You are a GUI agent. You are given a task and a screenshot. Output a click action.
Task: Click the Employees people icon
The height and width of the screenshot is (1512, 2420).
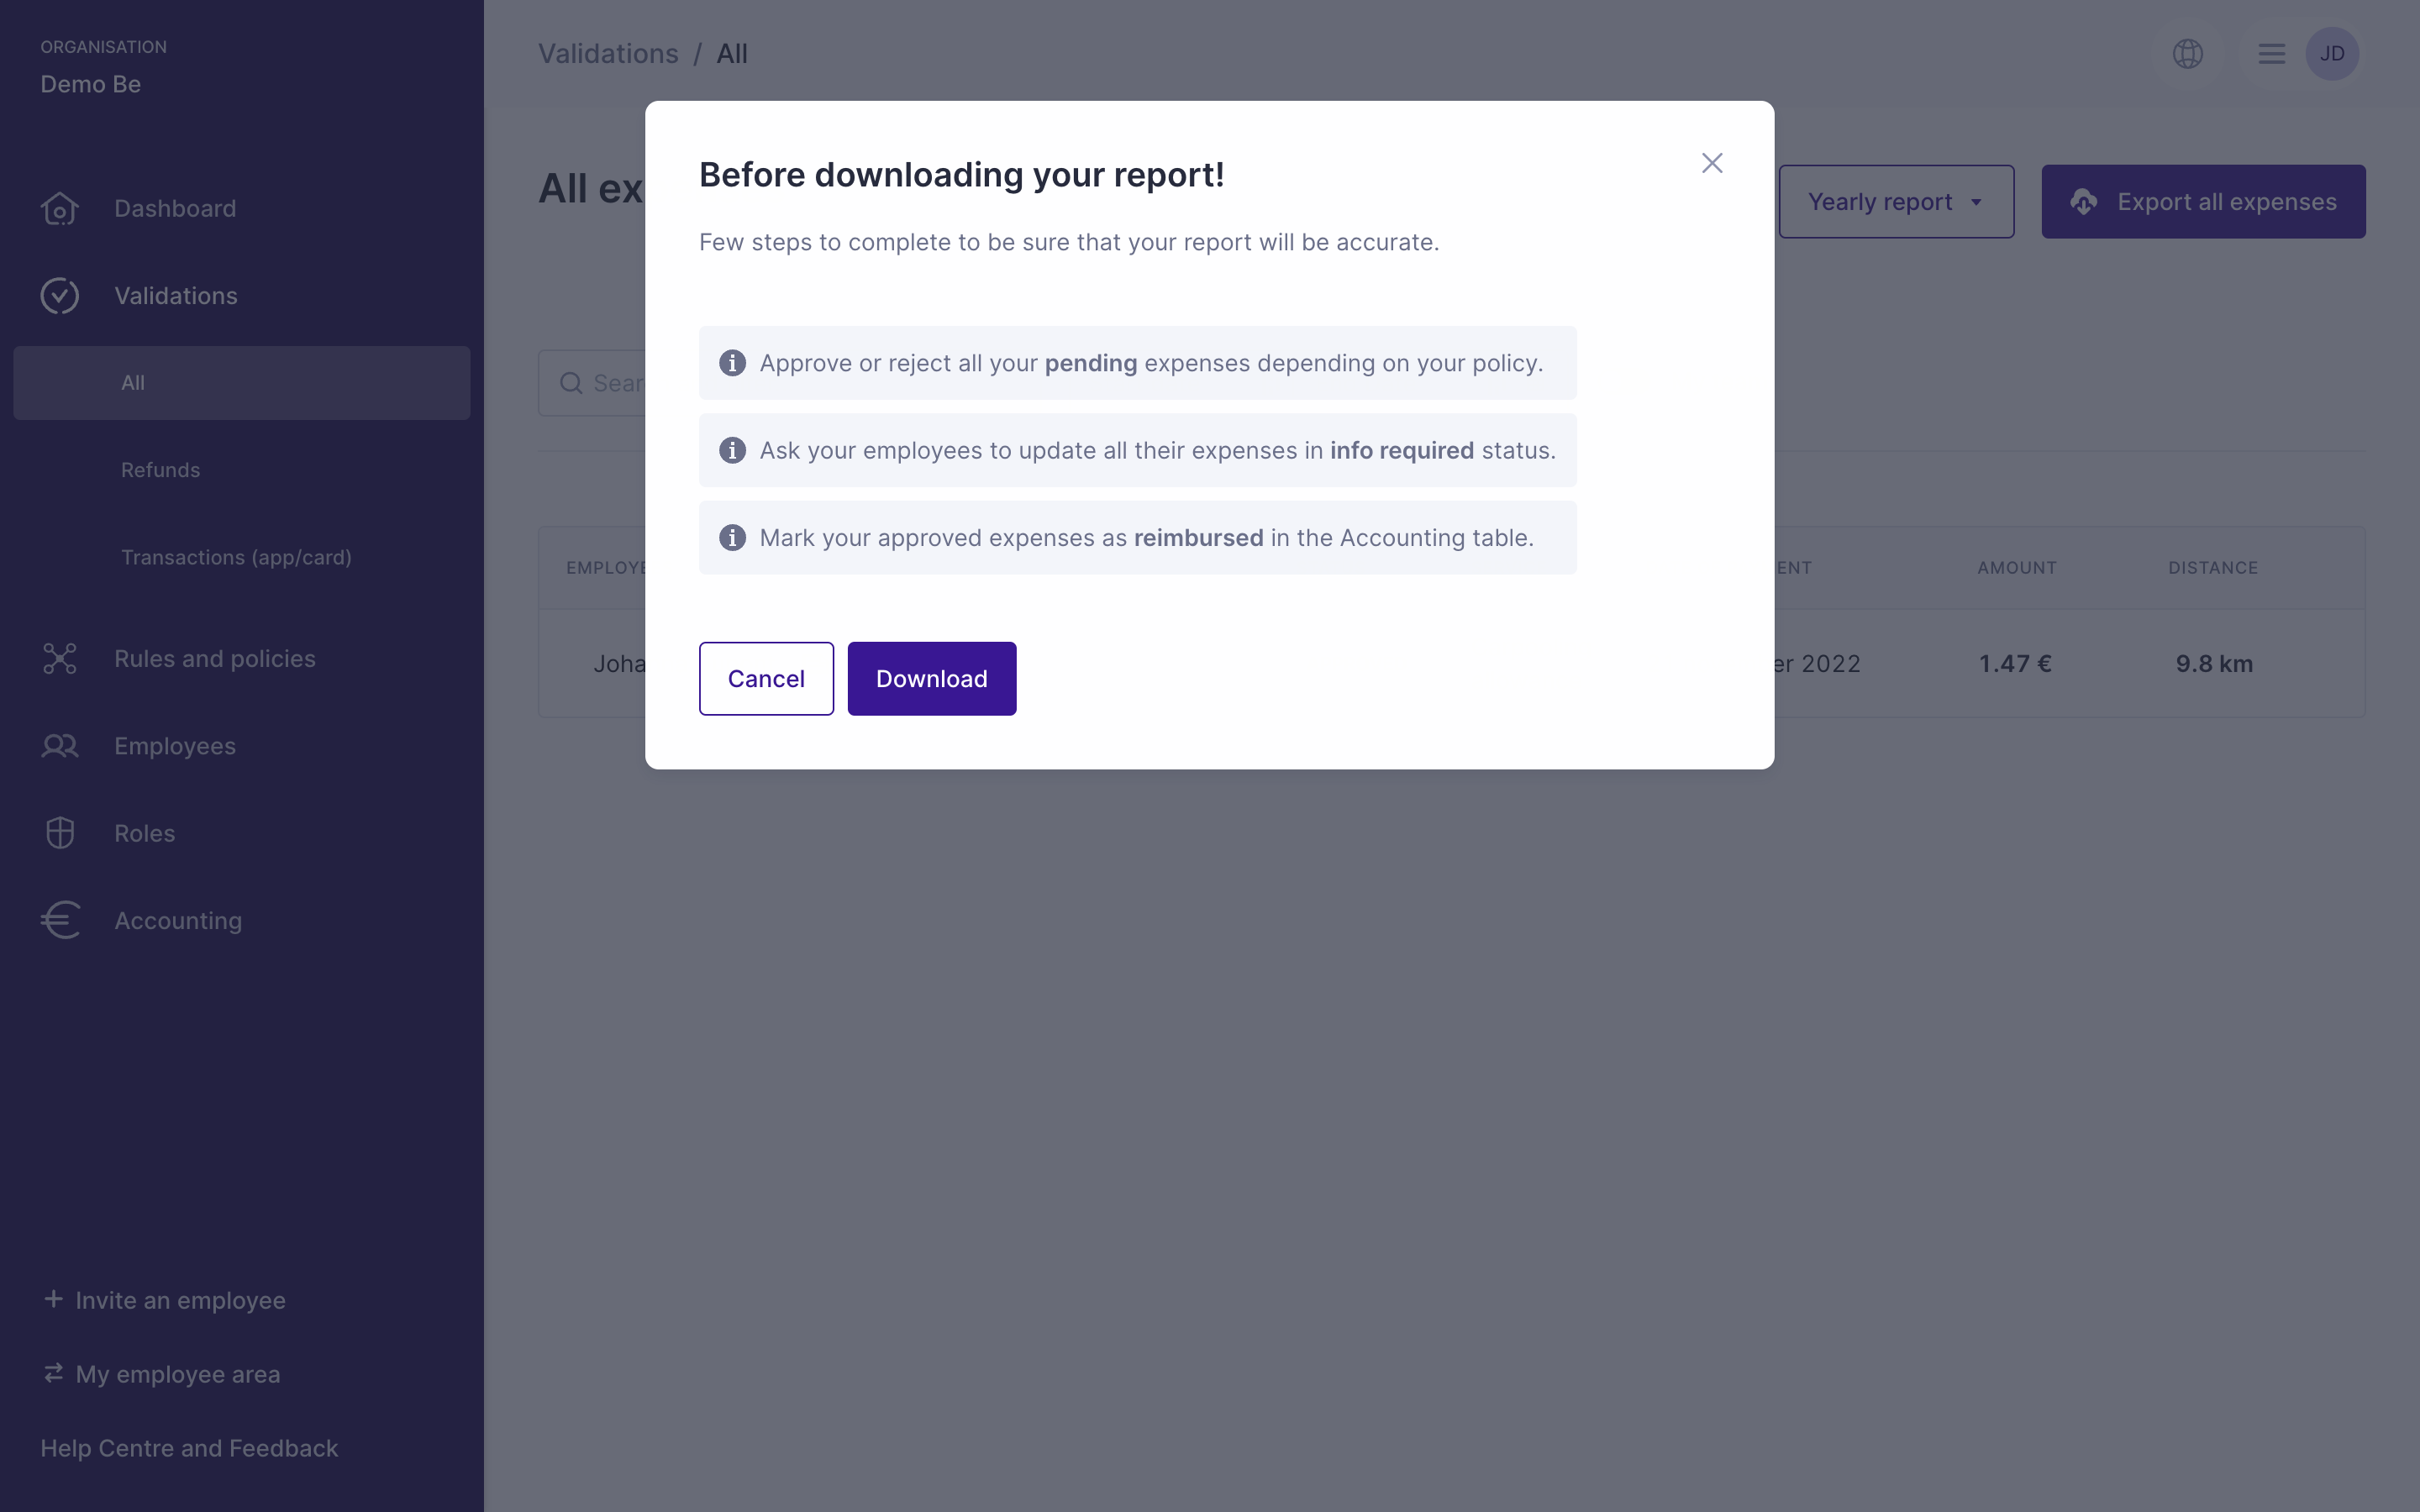pyautogui.click(x=60, y=746)
